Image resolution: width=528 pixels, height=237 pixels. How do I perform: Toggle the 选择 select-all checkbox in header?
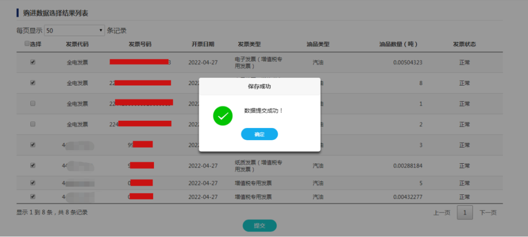(x=27, y=43)
